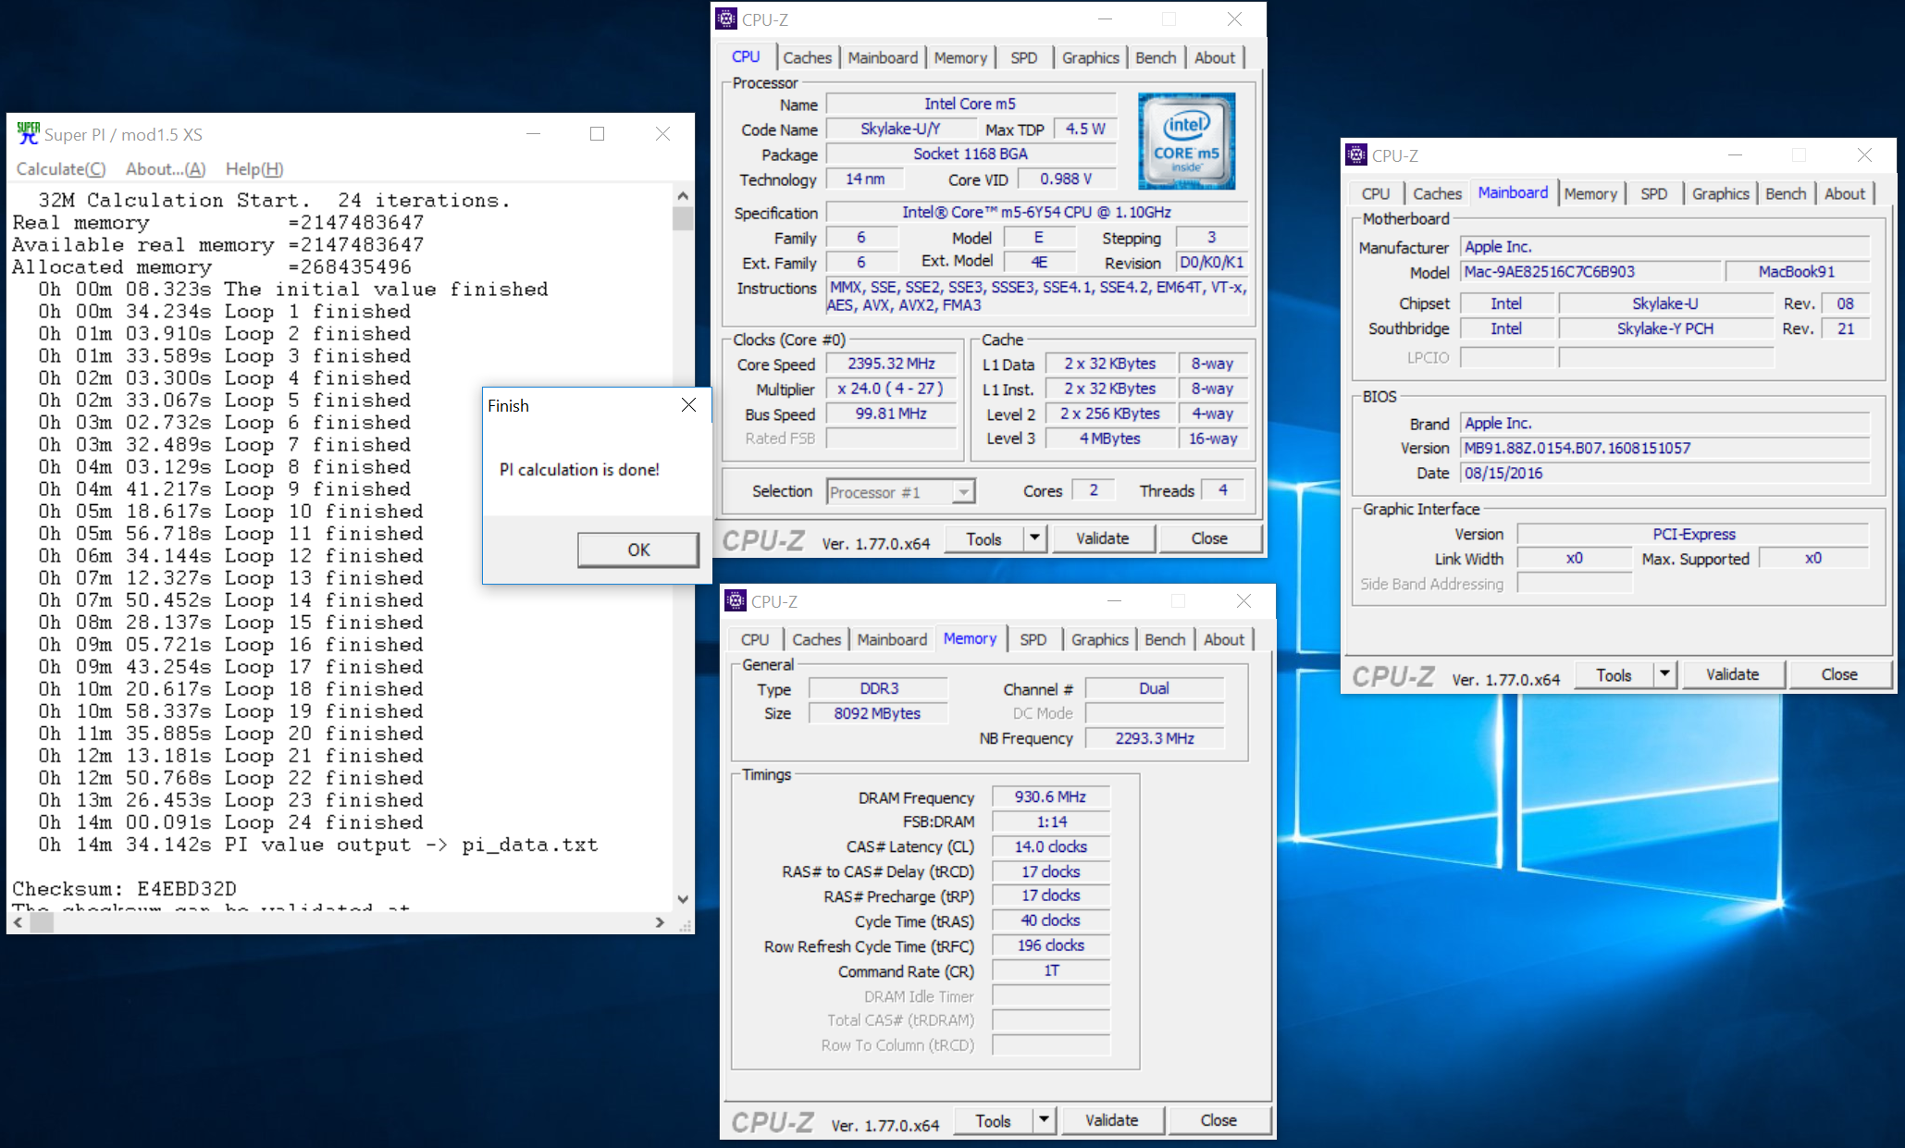Open the Help menu in Super PI
Screen dimensions: 1905x1148
pos(254,169)
